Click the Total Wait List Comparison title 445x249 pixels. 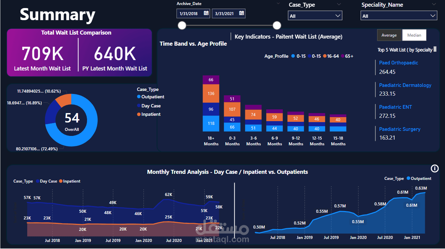click(x=76, y=33)
